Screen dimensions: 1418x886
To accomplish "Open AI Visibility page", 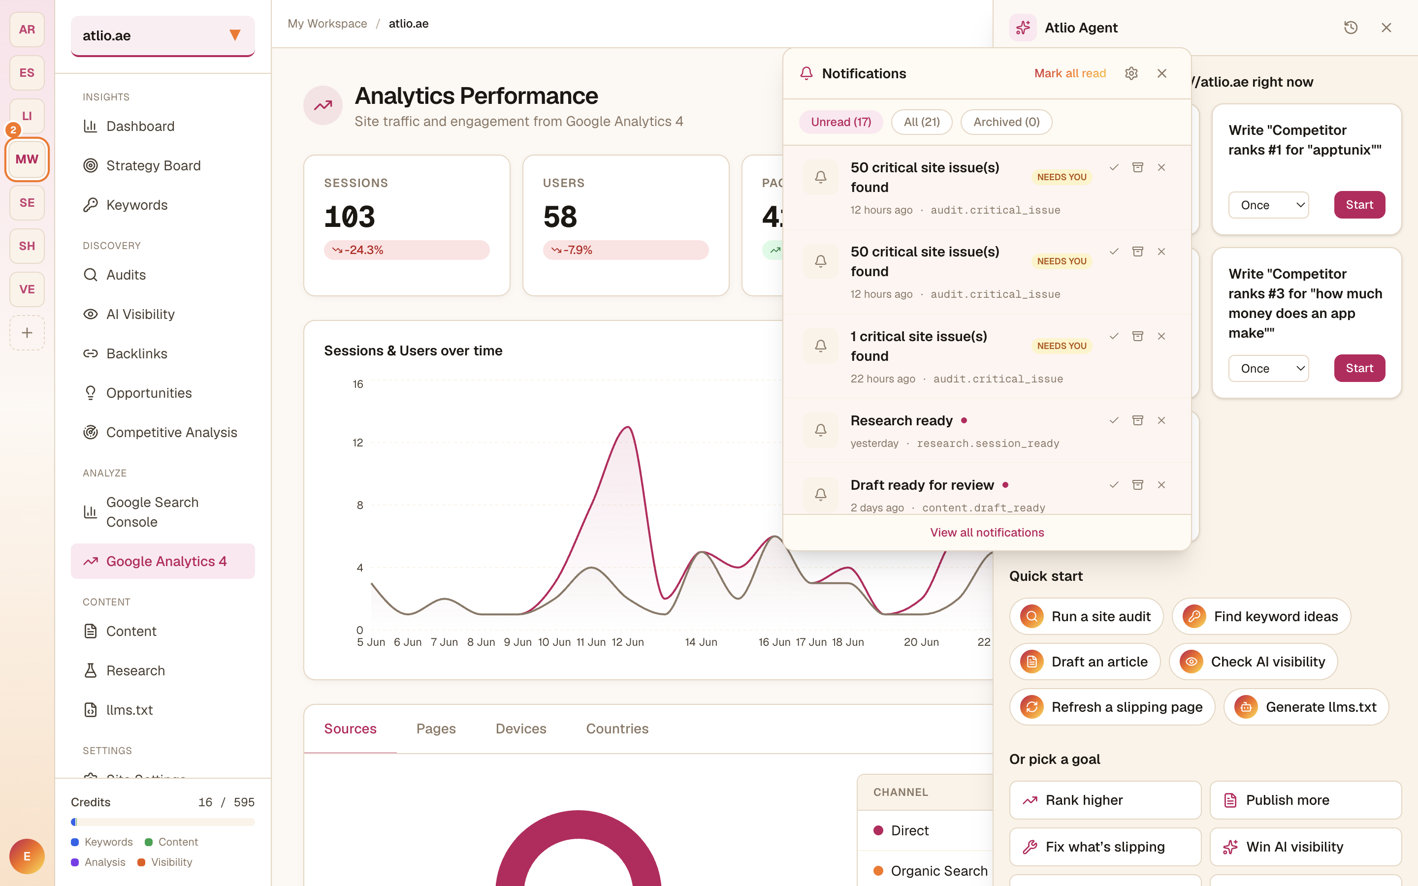I will click(x=163, y=314).
